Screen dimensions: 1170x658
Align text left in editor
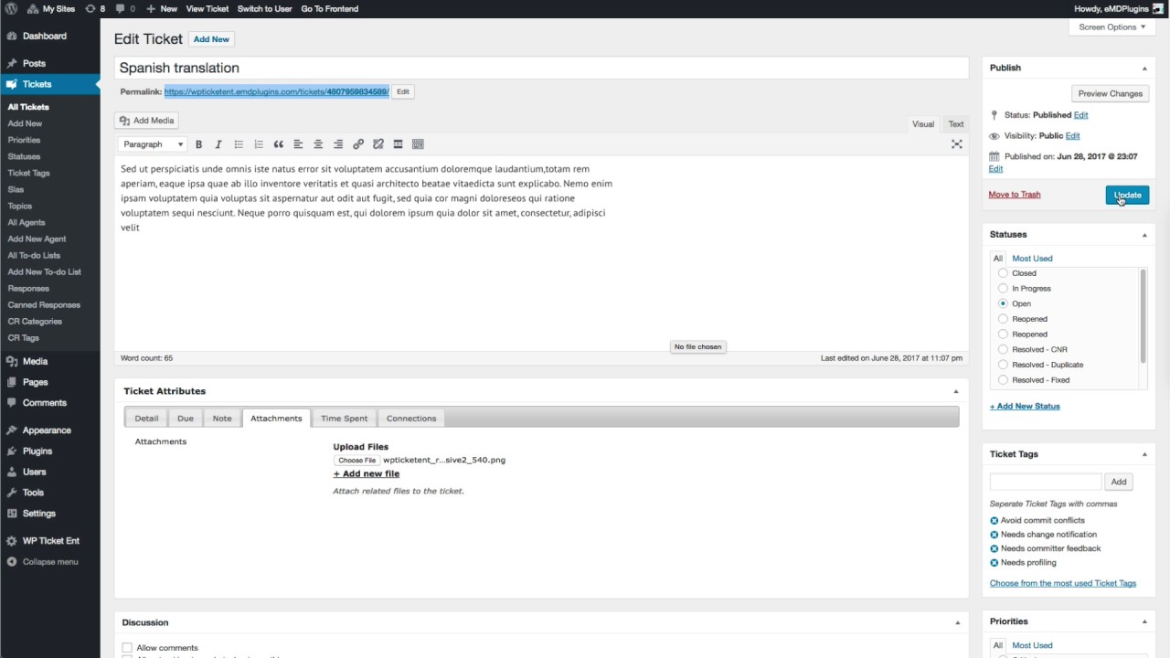pyautogui.click(x=298, y=144)
